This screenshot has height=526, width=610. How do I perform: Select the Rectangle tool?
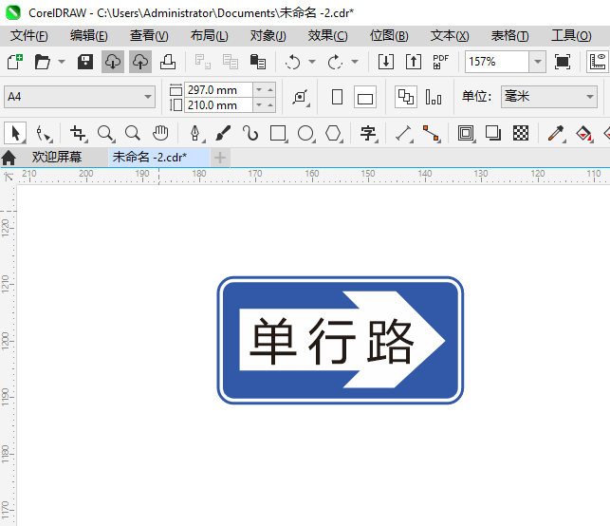(278, 134)
